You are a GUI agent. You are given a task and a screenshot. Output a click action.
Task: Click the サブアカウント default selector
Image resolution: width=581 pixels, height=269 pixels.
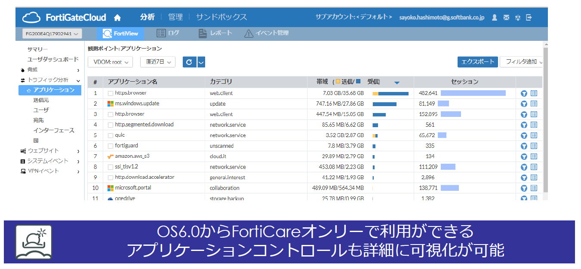tap(354, 17)
